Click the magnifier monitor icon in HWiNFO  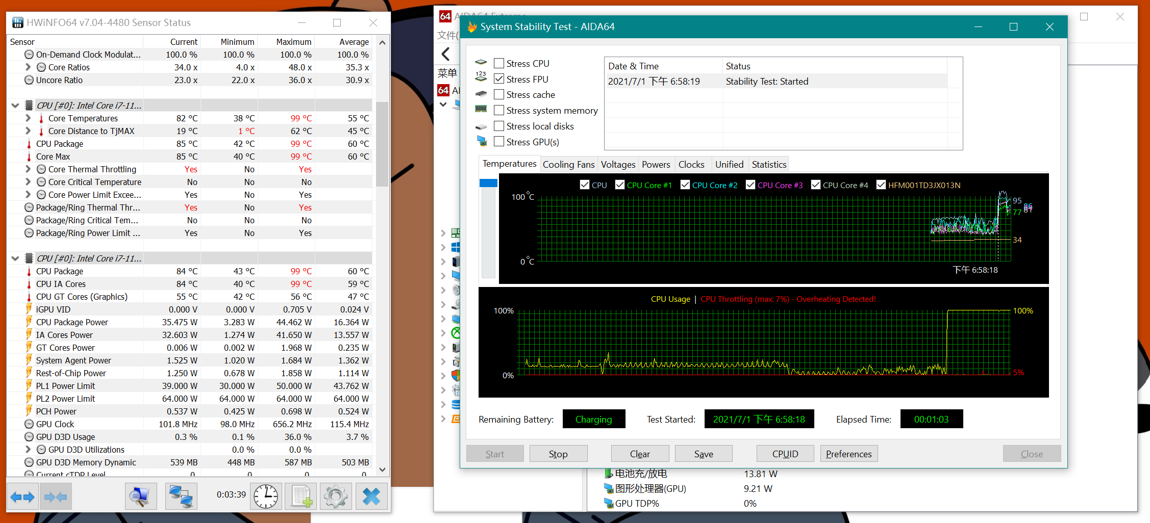click(140, 496)
